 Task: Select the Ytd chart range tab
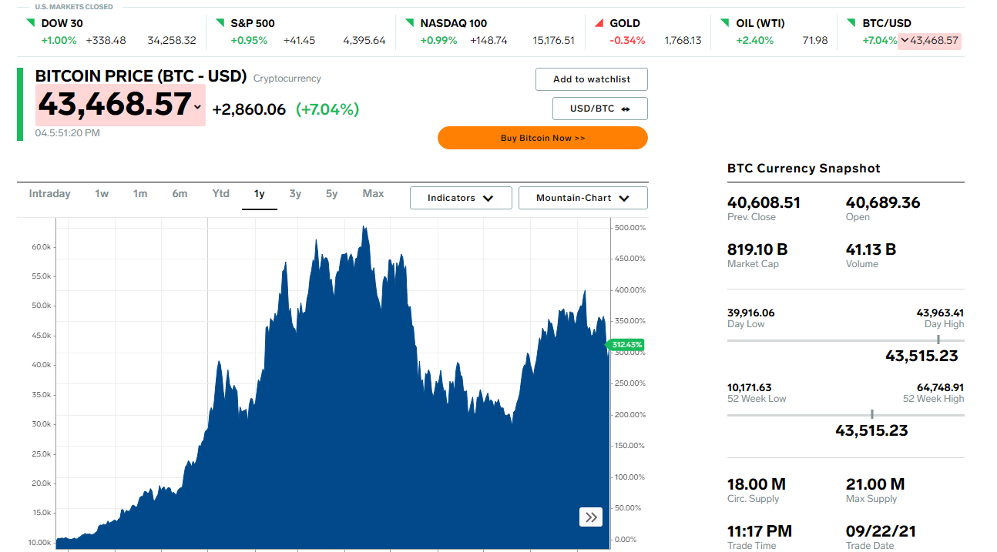221,194
